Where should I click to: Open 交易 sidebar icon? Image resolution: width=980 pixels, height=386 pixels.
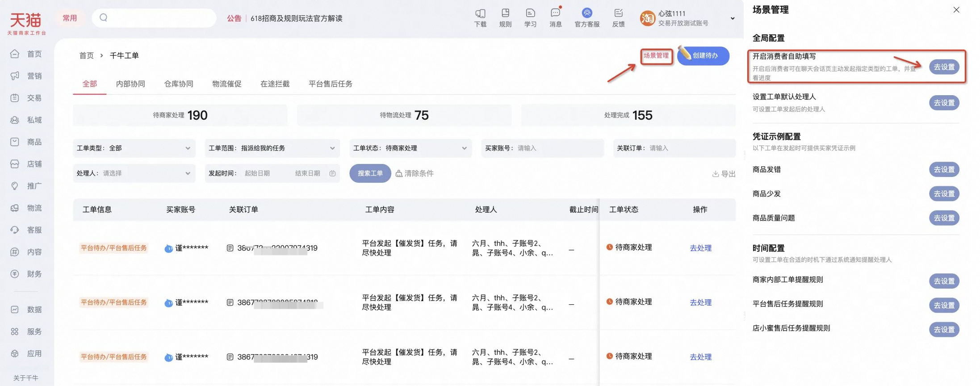click(x=15, y=98)
